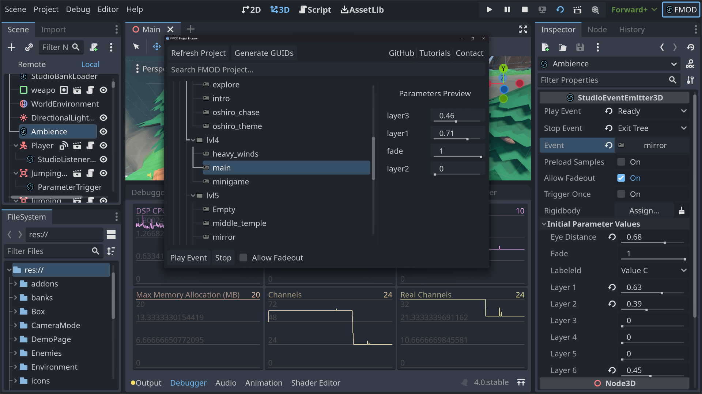Collapse the lvl4 folder in FMOD browser
The height and width of the screenshot is (394, 702).
coord(193,140)
